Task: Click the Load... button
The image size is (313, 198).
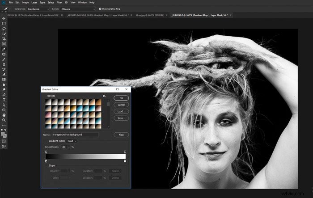Action: point(121,111)
